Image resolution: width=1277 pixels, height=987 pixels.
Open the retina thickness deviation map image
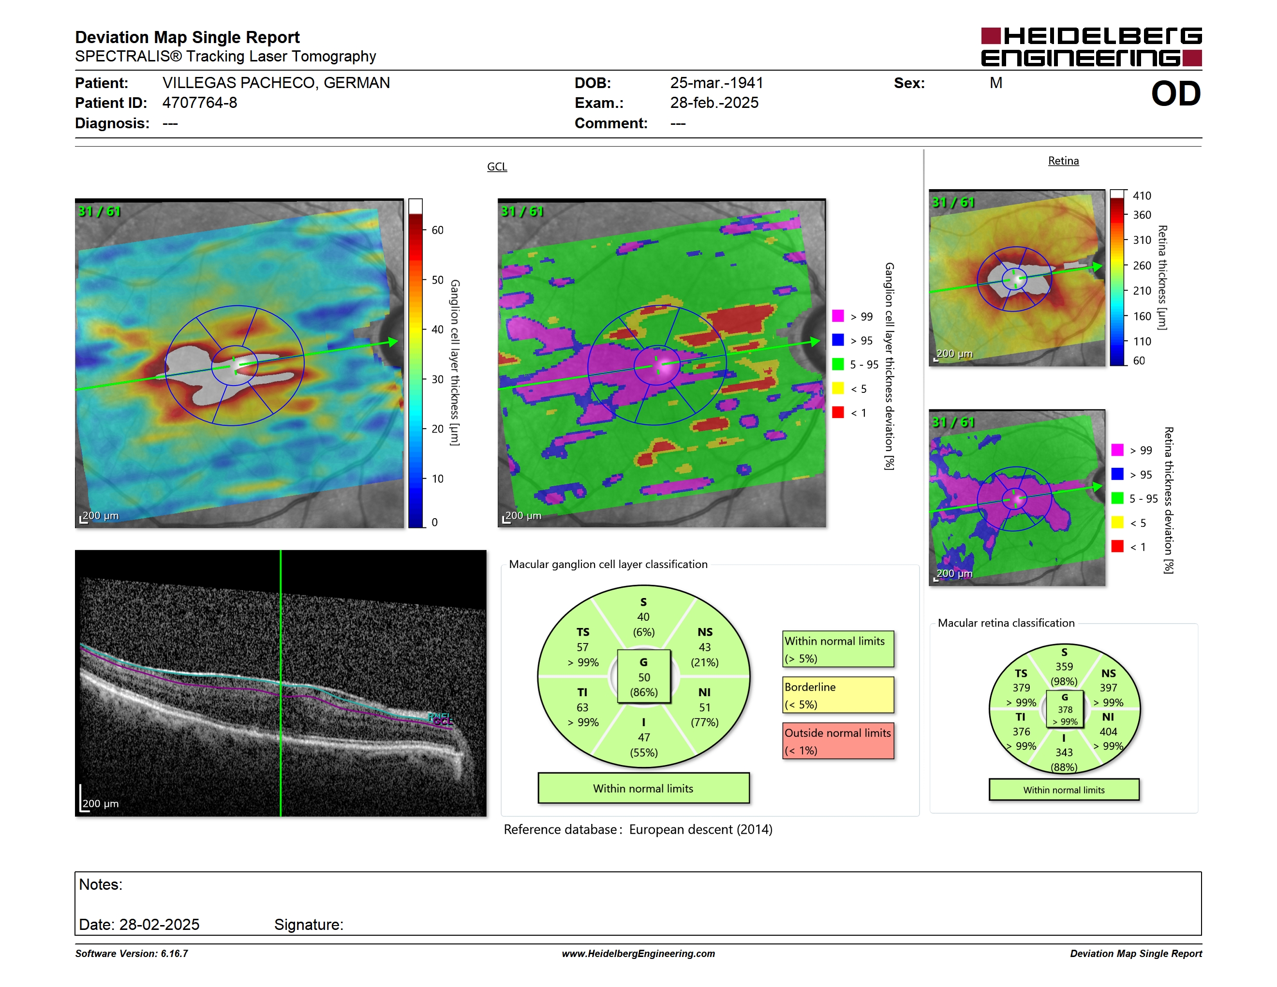point(1017,497)
